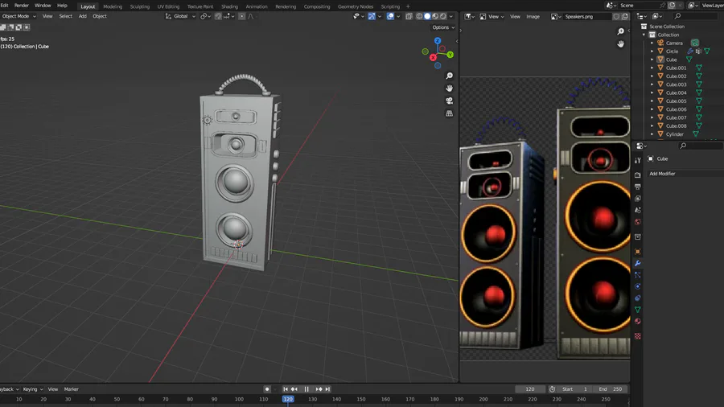Toggle wireframe viewport shading mode
724x407 pixels.
click(x=419, y=16)
